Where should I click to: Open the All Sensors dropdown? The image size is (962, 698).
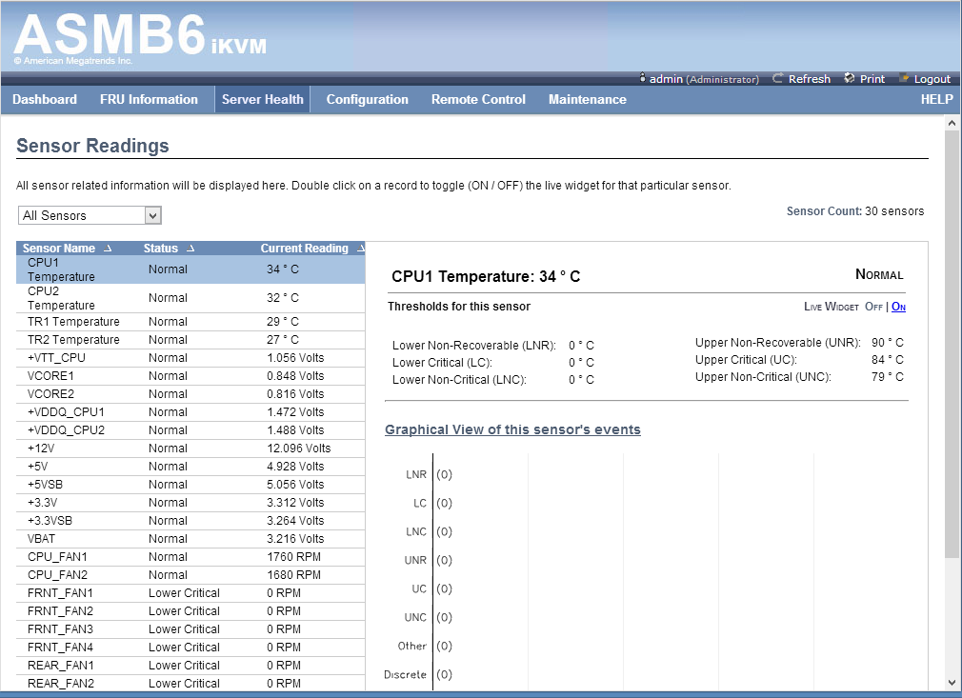coord(90,215)
